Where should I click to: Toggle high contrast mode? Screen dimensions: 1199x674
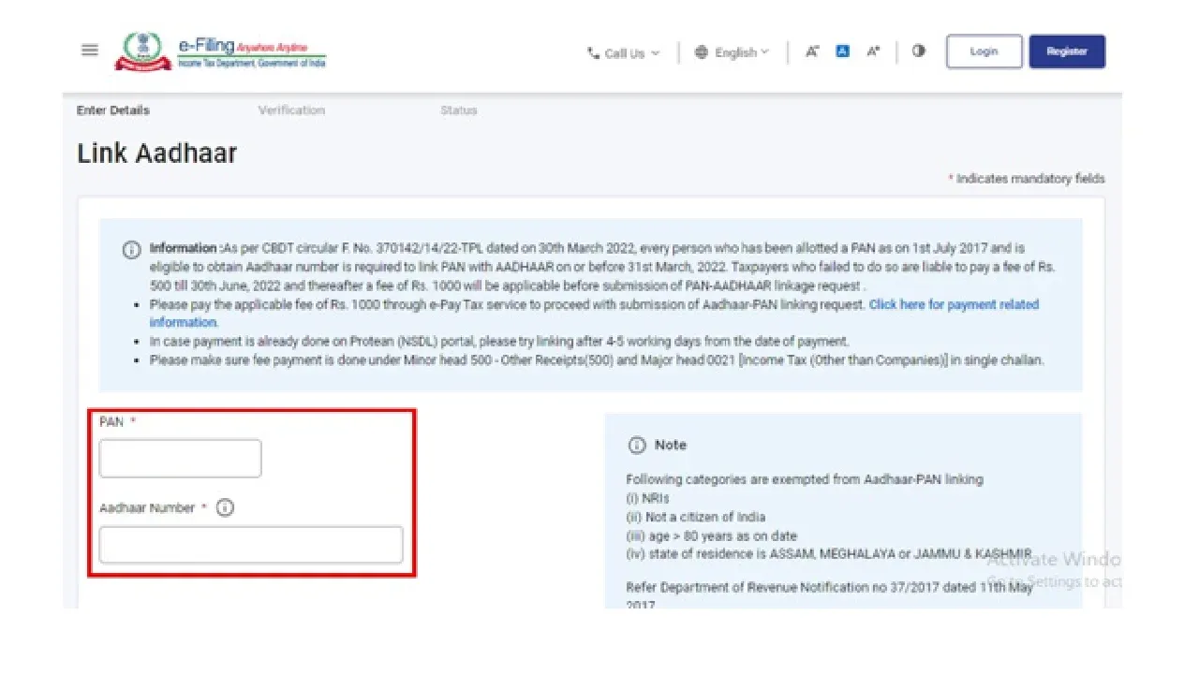click(x=918, y=51)
